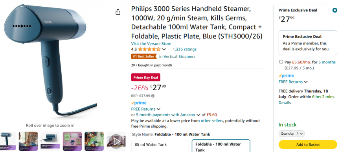The image size is (340, 152).
Task: Click the share icon beside product image
Action: (x=118, y=12)
